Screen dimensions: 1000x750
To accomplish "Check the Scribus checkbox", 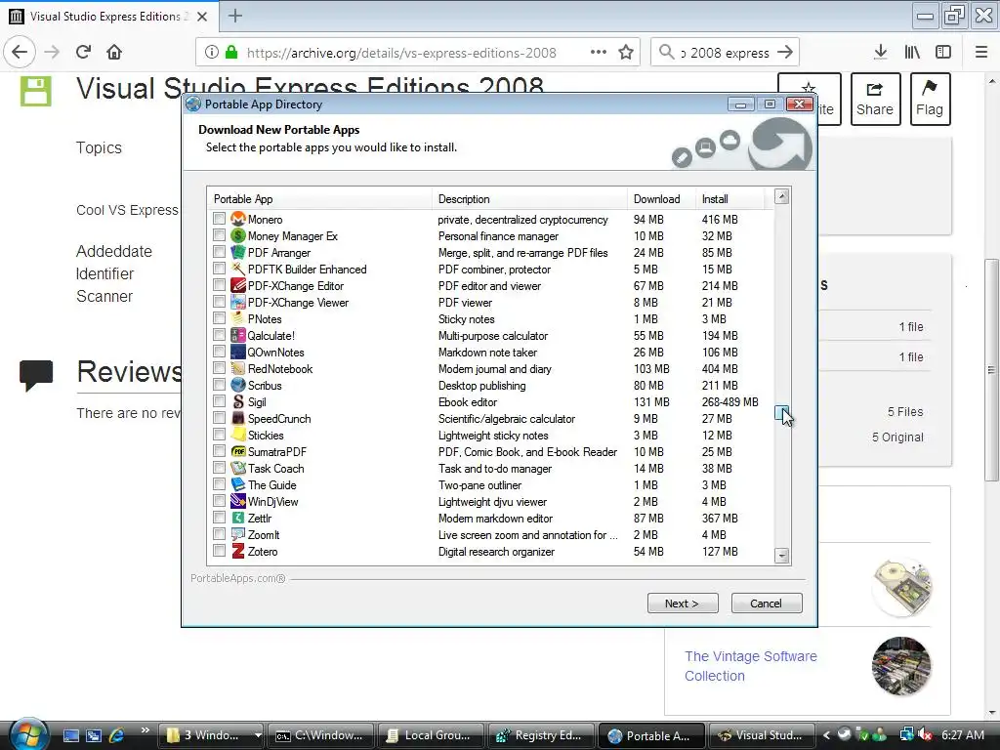I will pos(220,385).
